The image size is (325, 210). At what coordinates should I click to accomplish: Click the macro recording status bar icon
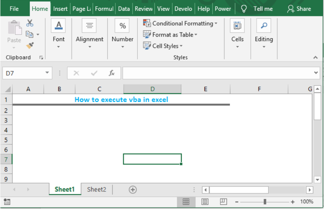(7, 202)
